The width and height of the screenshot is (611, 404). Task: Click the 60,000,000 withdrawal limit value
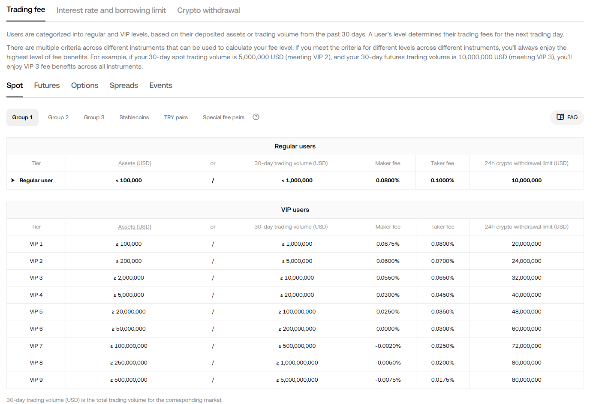pos(527,329)
